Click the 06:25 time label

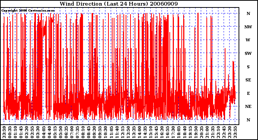point(66,132)
